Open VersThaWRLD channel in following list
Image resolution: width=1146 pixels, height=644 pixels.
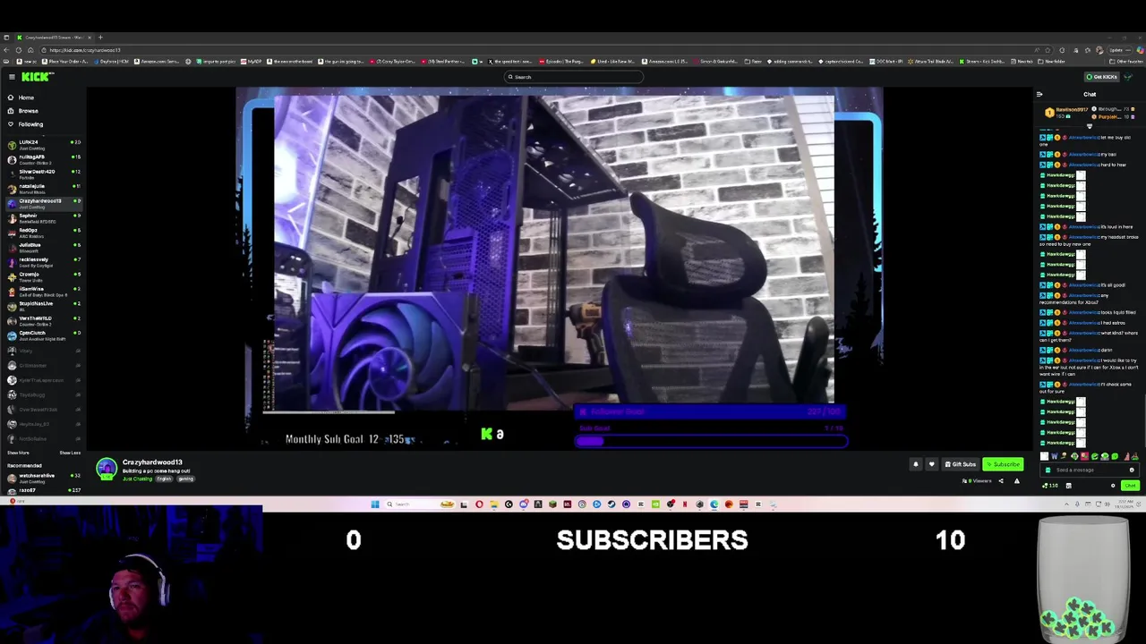[x=43, y=320]
